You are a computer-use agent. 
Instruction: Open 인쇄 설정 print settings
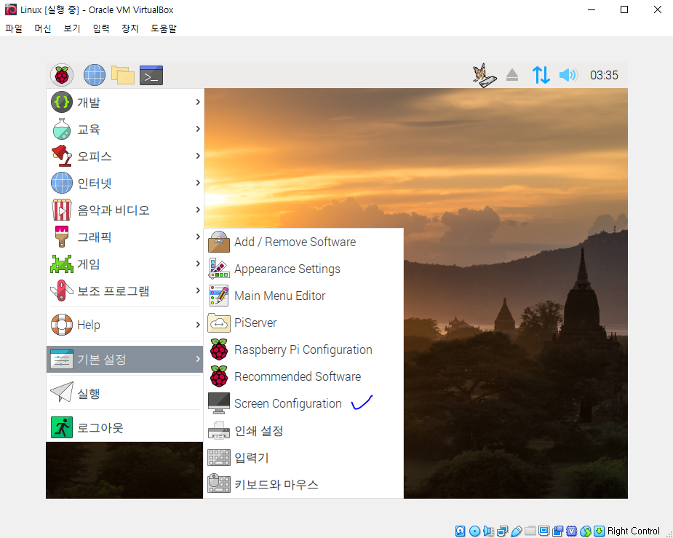coord(303,431)
